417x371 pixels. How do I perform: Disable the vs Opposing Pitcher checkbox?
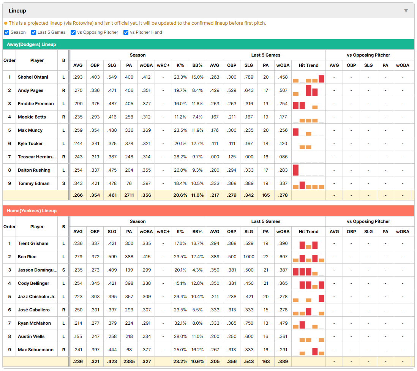click(x=73, y=32)
